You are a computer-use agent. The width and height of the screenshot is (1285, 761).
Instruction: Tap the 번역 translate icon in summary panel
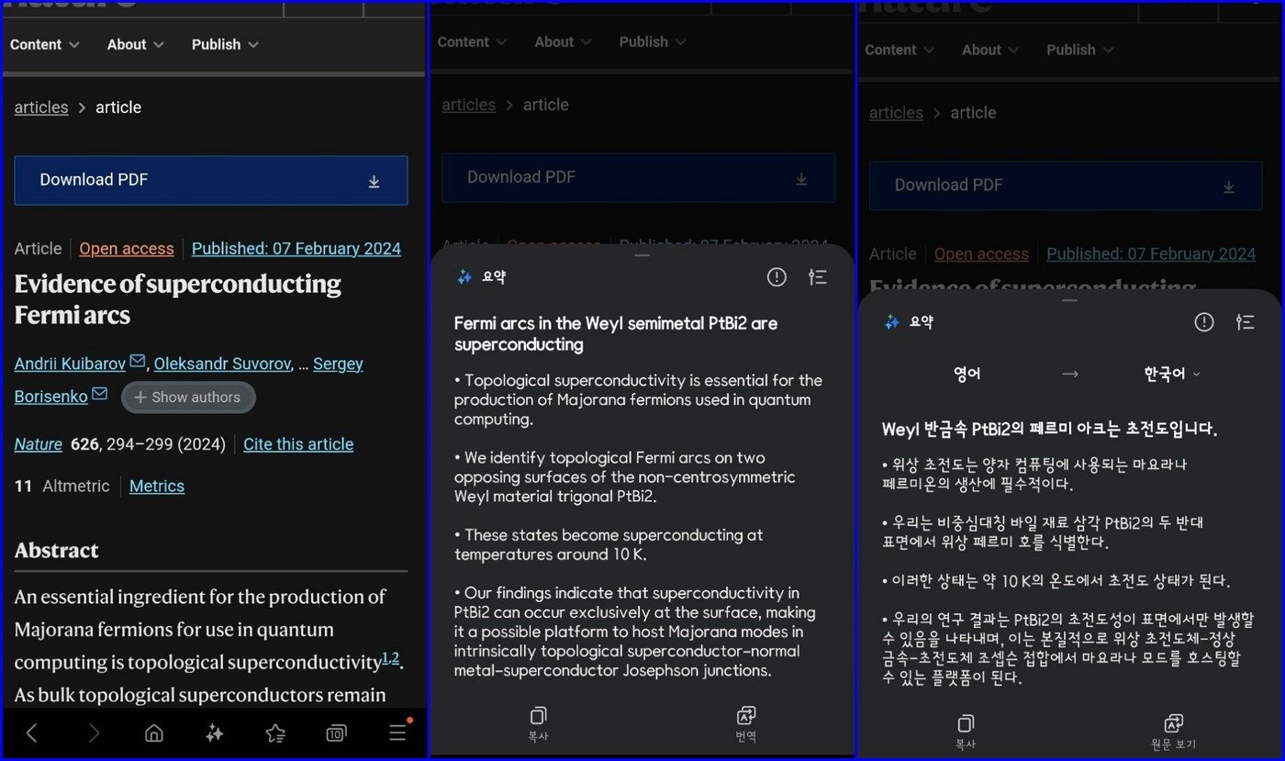pos(745,722)
